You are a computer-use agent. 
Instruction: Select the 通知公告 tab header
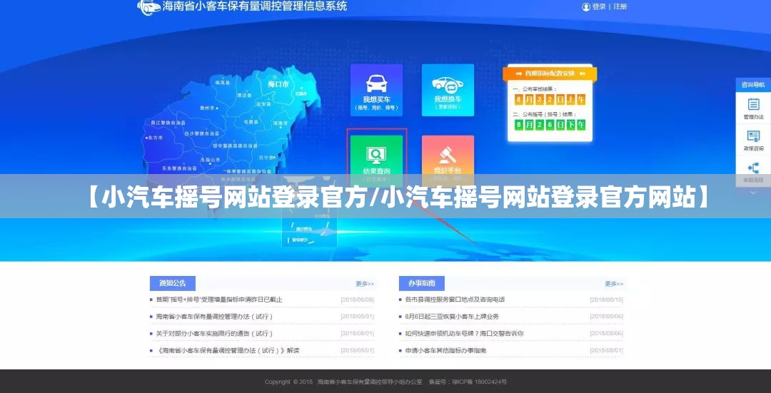click(172, 283)
